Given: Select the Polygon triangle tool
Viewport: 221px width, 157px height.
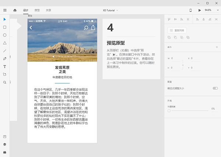Looking at the screenshot, I should (x=5, y=43).
